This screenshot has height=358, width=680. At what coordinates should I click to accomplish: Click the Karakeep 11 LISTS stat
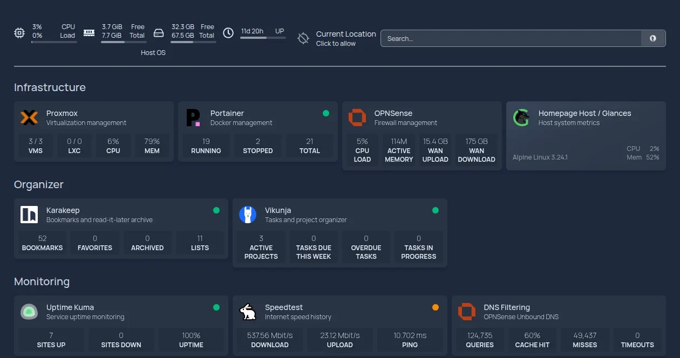pos(200,243)
